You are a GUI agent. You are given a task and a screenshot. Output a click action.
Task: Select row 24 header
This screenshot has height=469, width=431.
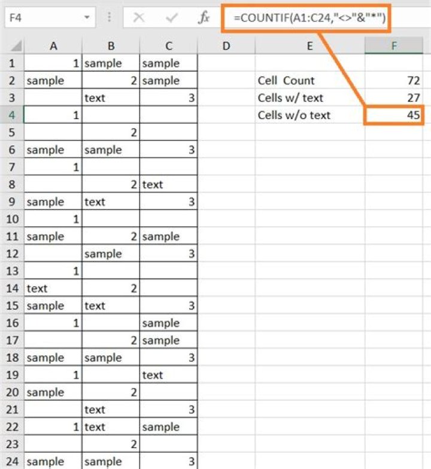pyautogui.click(x=12, y=461)
